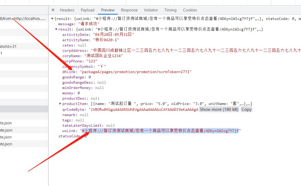Open the Cookies tab
Viewport: 301px width, 186px height.
tap(190, 10)
